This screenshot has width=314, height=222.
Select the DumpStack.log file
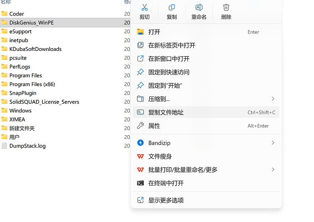[27, 146]
